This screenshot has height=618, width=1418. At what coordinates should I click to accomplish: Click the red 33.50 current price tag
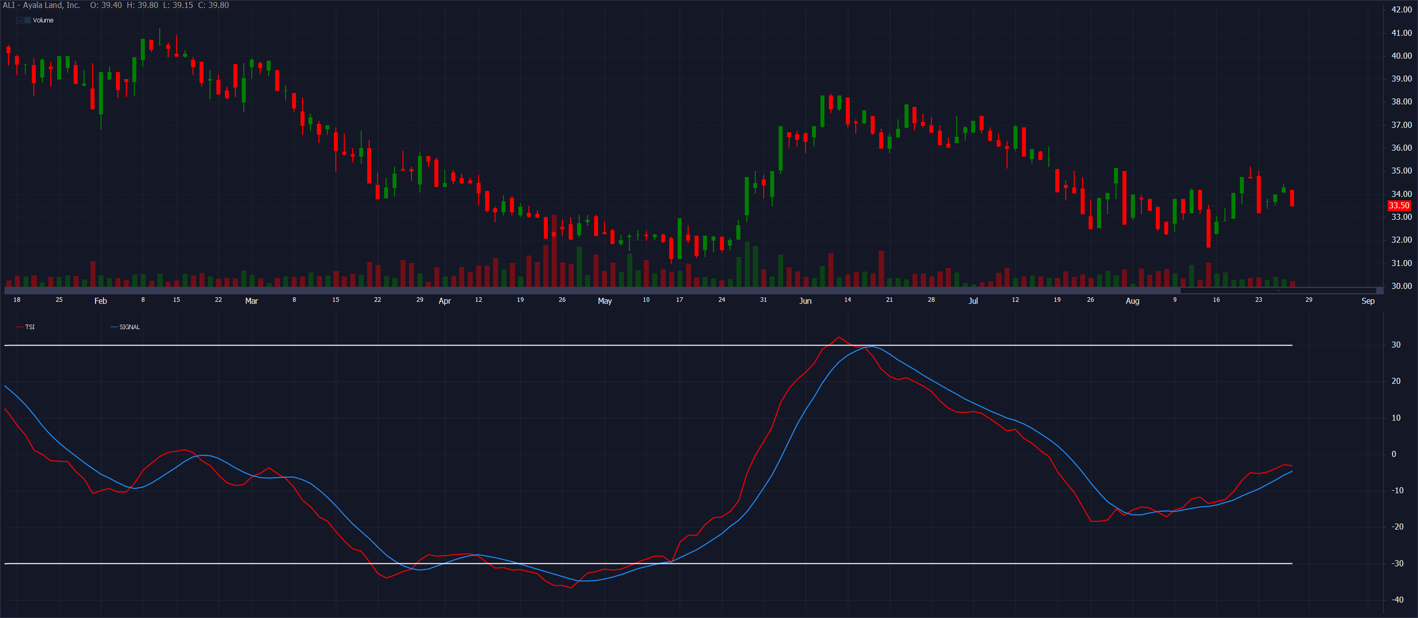tap(1399, 206)
